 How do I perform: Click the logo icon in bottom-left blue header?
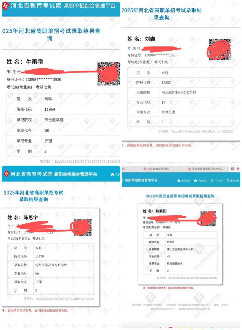click(x=6, y=173)
